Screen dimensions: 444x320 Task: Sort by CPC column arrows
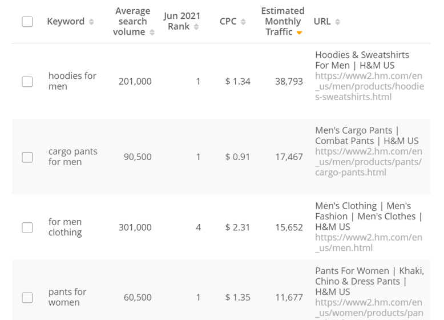tap(243, 22)
